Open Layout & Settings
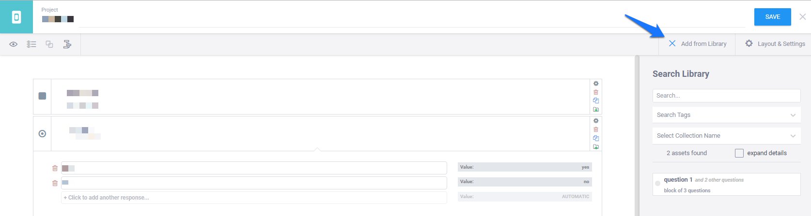The image size is (811, 216). pos(775,44)
